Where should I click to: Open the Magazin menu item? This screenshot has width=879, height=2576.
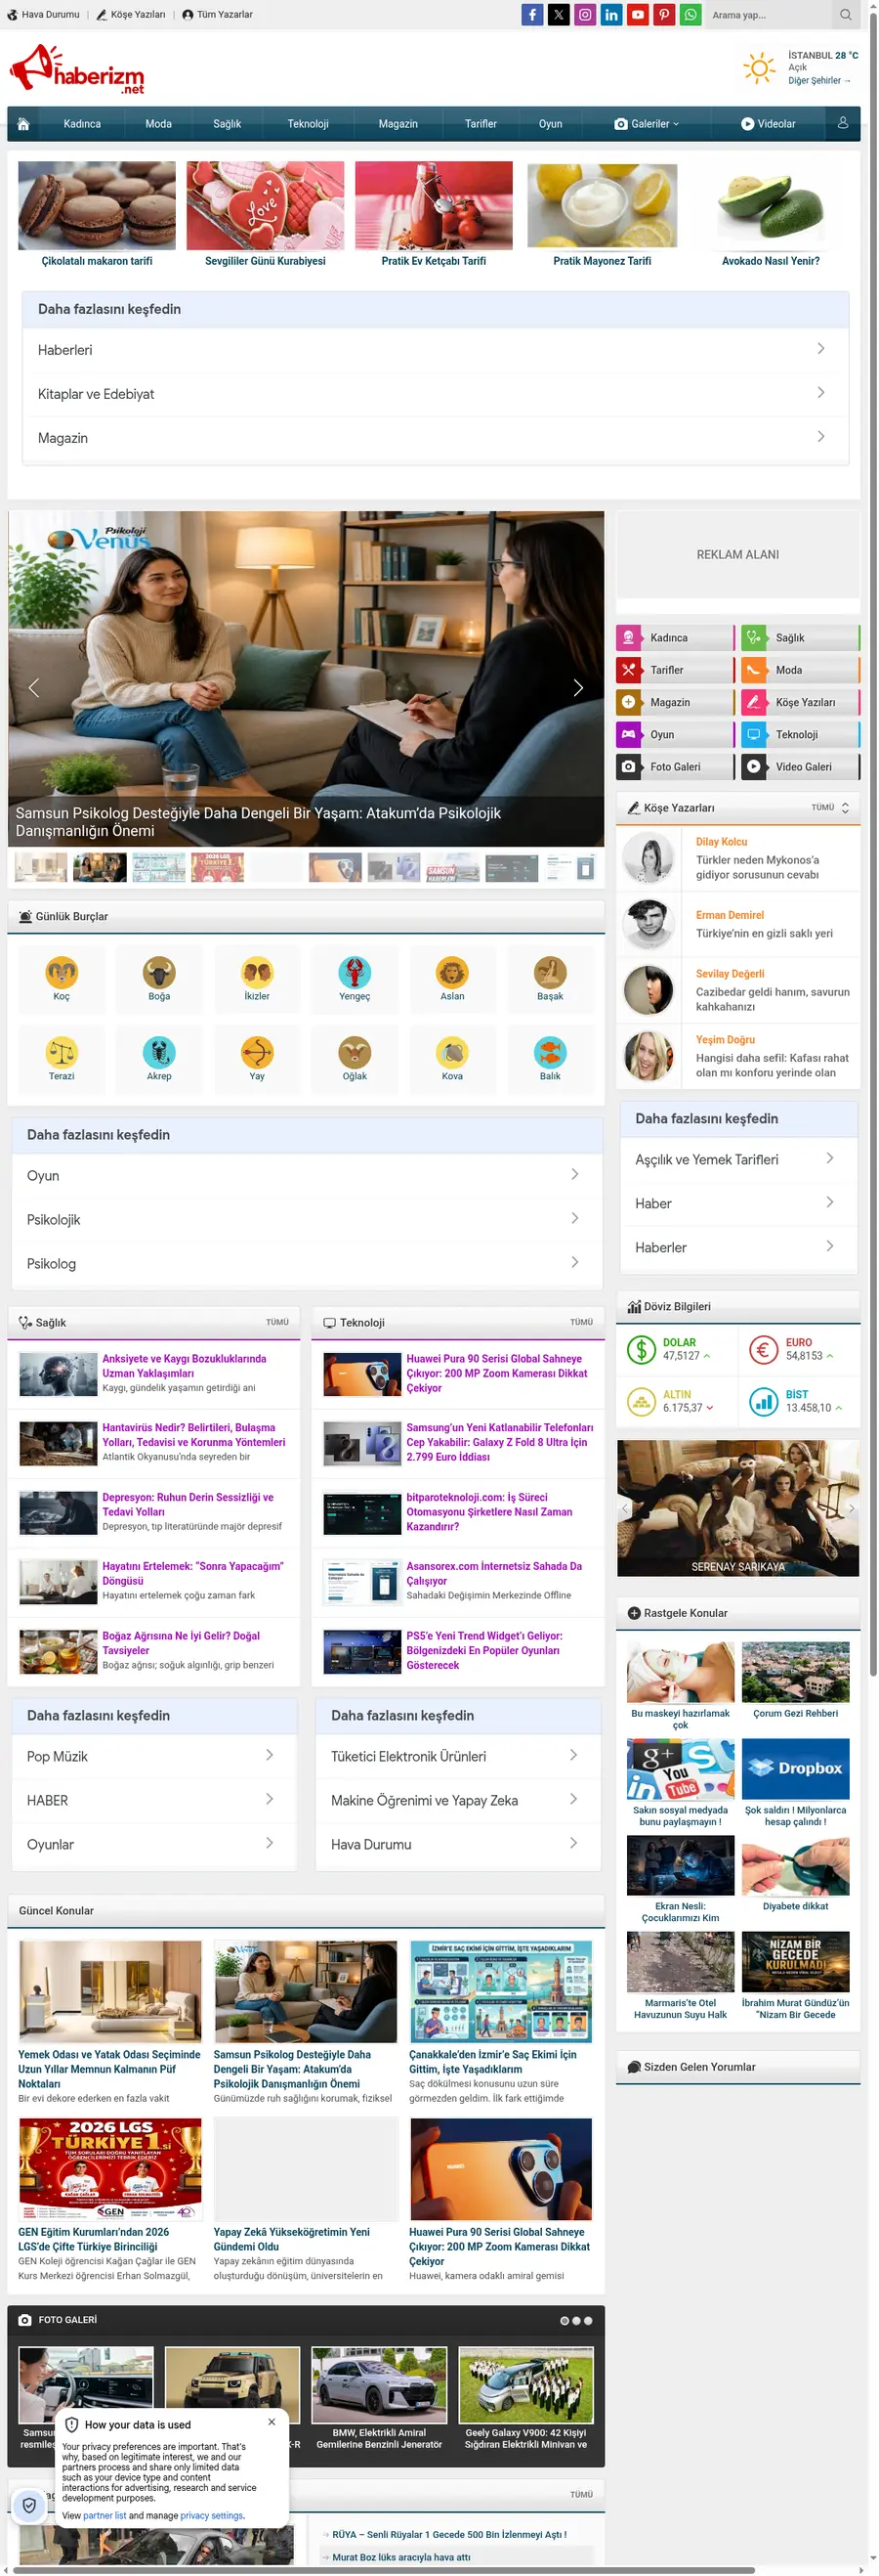tap(398, 124)
